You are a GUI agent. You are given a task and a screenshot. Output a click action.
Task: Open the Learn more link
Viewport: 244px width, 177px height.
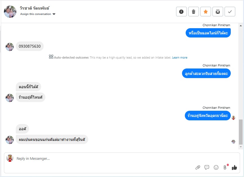coord(180,57)
